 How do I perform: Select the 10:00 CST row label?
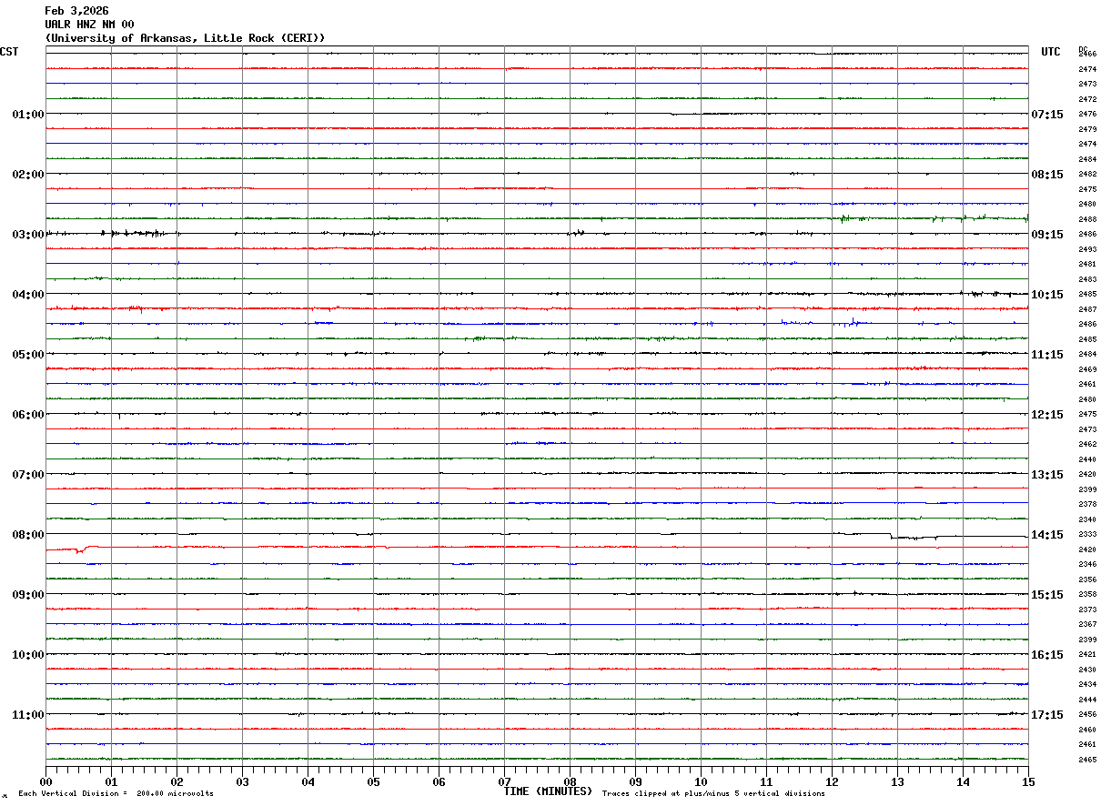point(28,655)
